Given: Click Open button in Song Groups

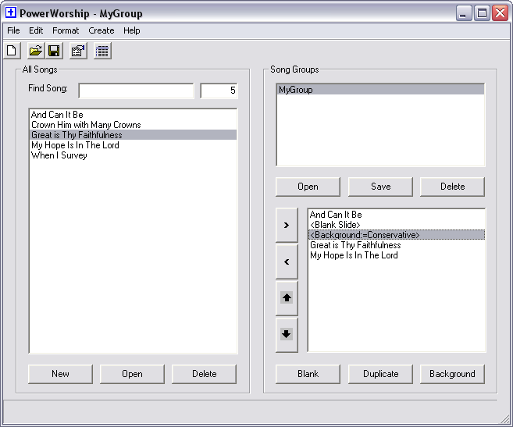Looking at the screenshot, I should tap(308, 187).
